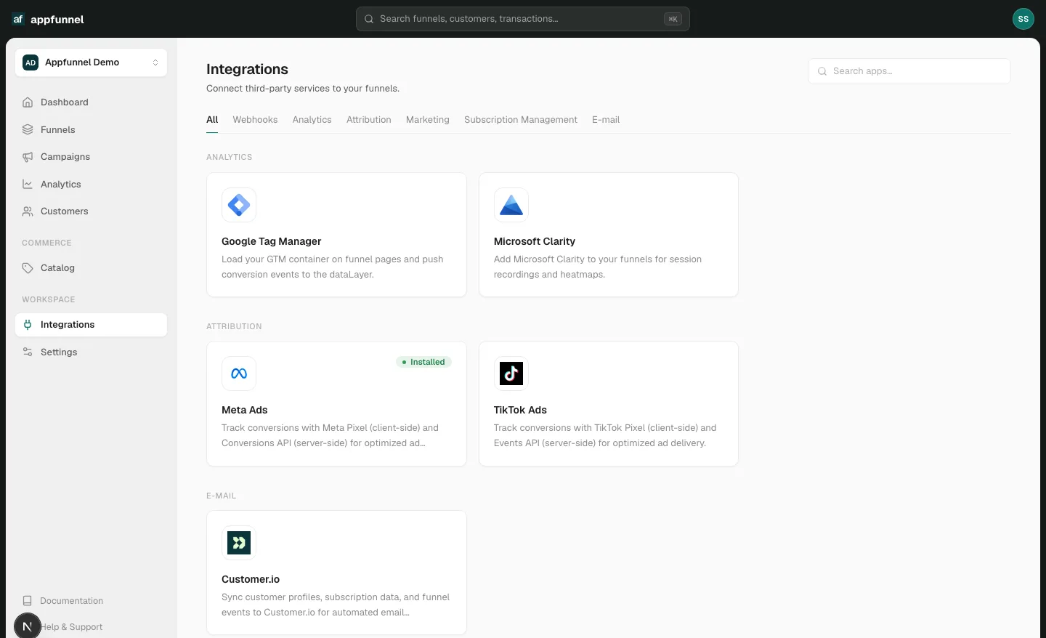Open Settings under Workspace
Image resolution: width=1046 pixels, height=638 pixels.
[91, 352]
